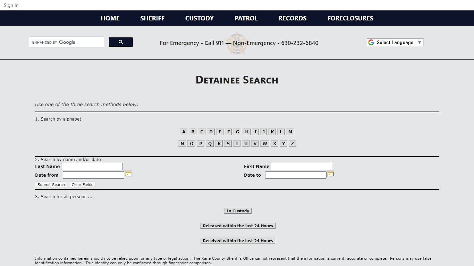Search detainees by letter V
474x266 pixels.
click(255, 144)
